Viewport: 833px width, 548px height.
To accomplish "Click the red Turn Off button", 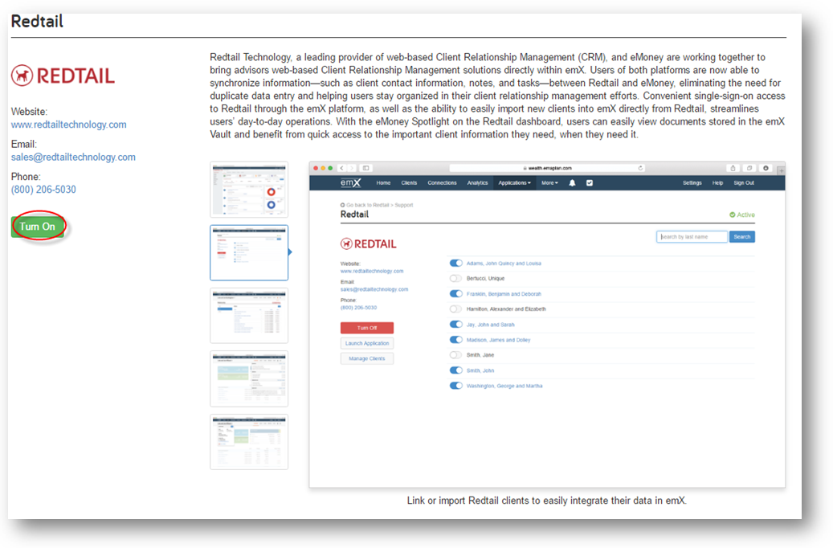I will coord(367,328).
